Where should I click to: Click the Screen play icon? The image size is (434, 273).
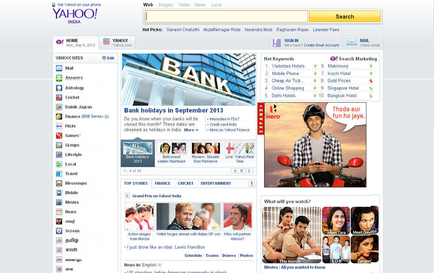click(59, 231)
